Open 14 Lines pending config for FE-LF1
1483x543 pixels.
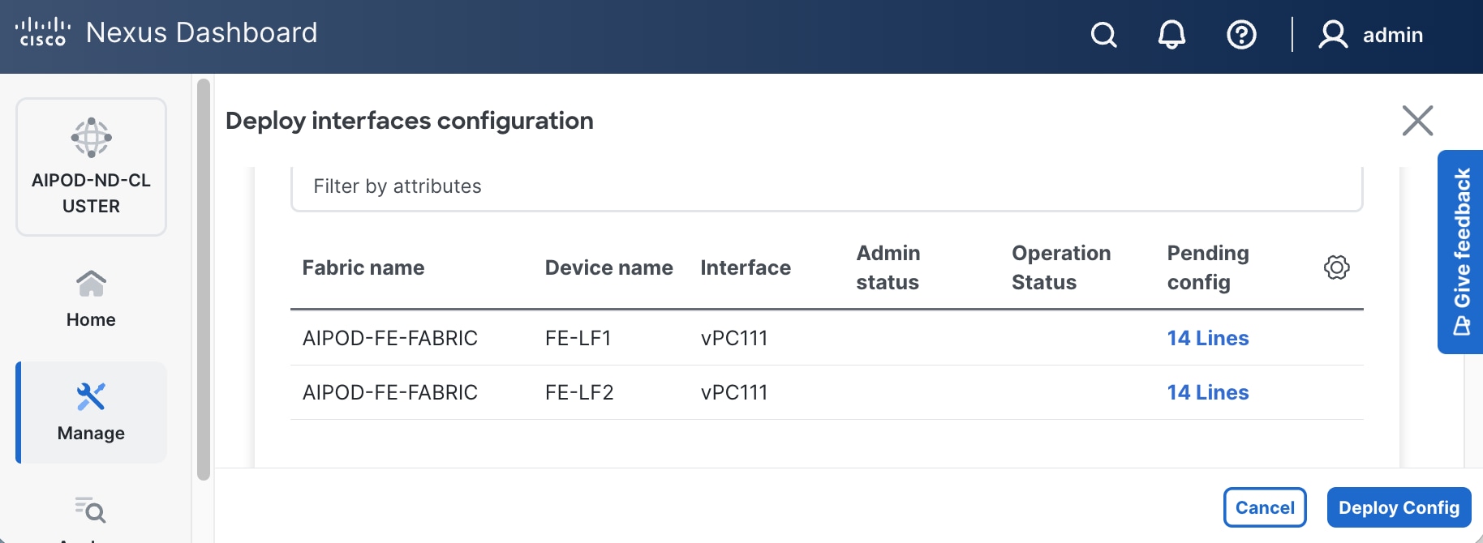pos(1207,338)
